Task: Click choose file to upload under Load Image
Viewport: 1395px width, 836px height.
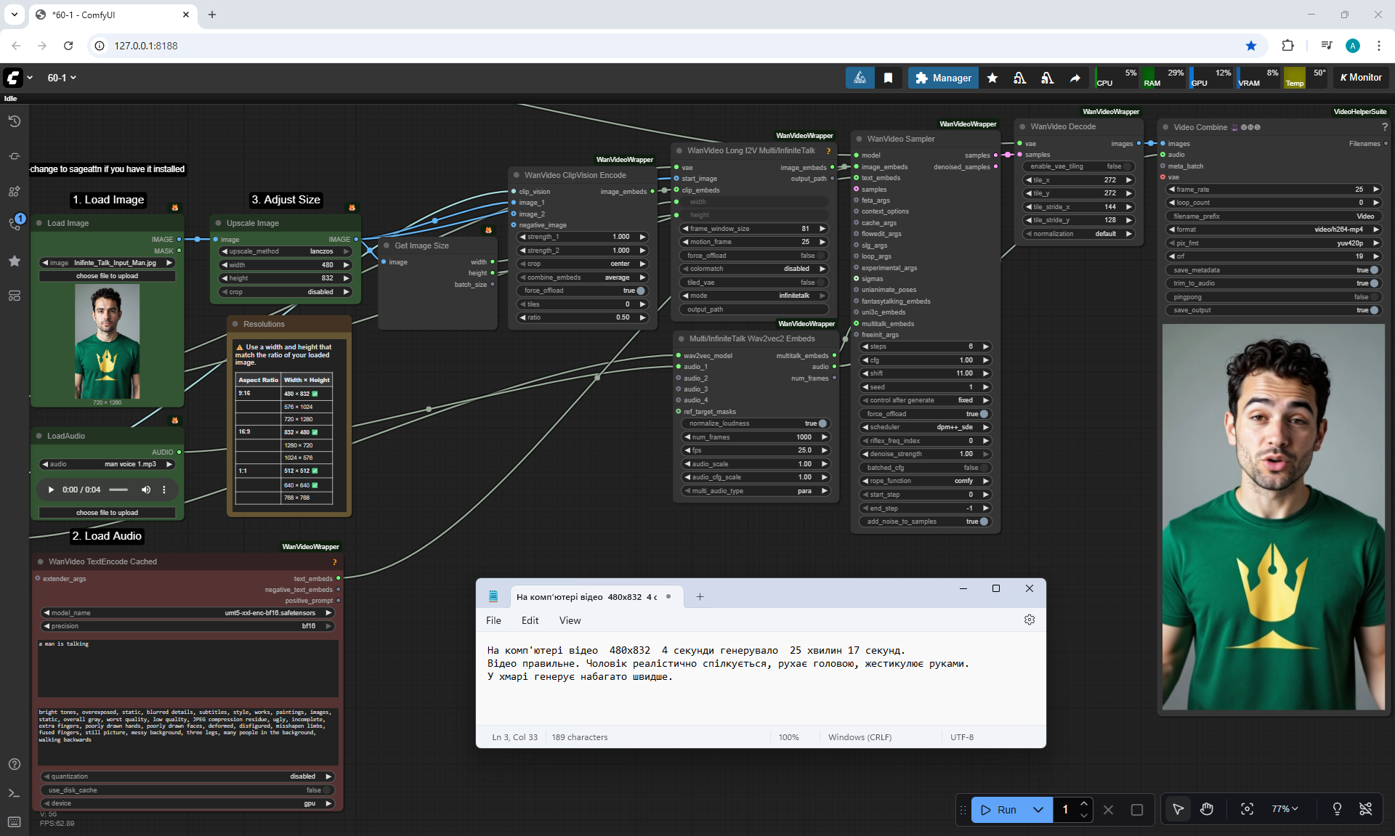Action: point(107,276)
